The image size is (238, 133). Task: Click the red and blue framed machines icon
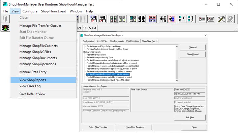pos(152,19)
